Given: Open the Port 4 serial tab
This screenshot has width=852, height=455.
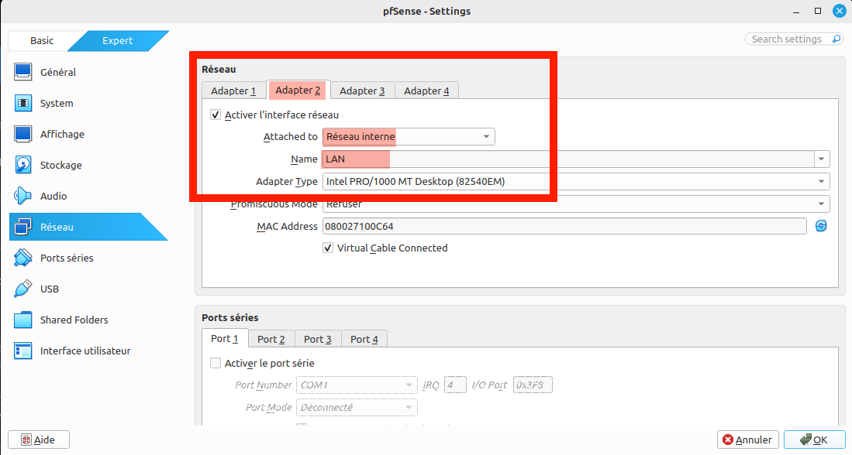Looking at the screenshot, I should pyautogui.click(x=364, y=339).
